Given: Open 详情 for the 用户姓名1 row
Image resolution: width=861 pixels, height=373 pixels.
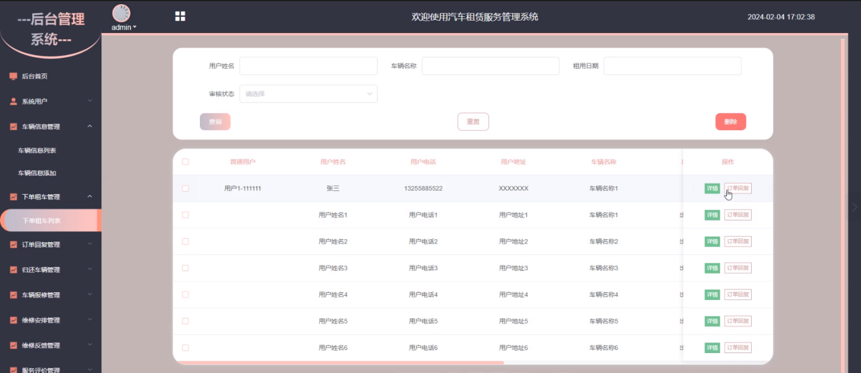Looking at the screenshot, I should [712, 215].
